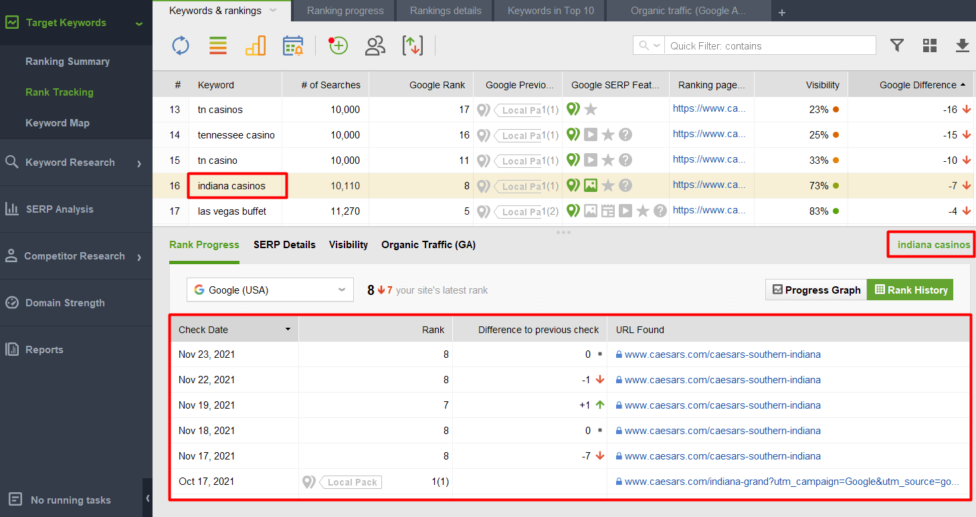Viewport: 976px width, 517px height.
Task: Switch to the Ranking progress tab
Action: (345, 11)
